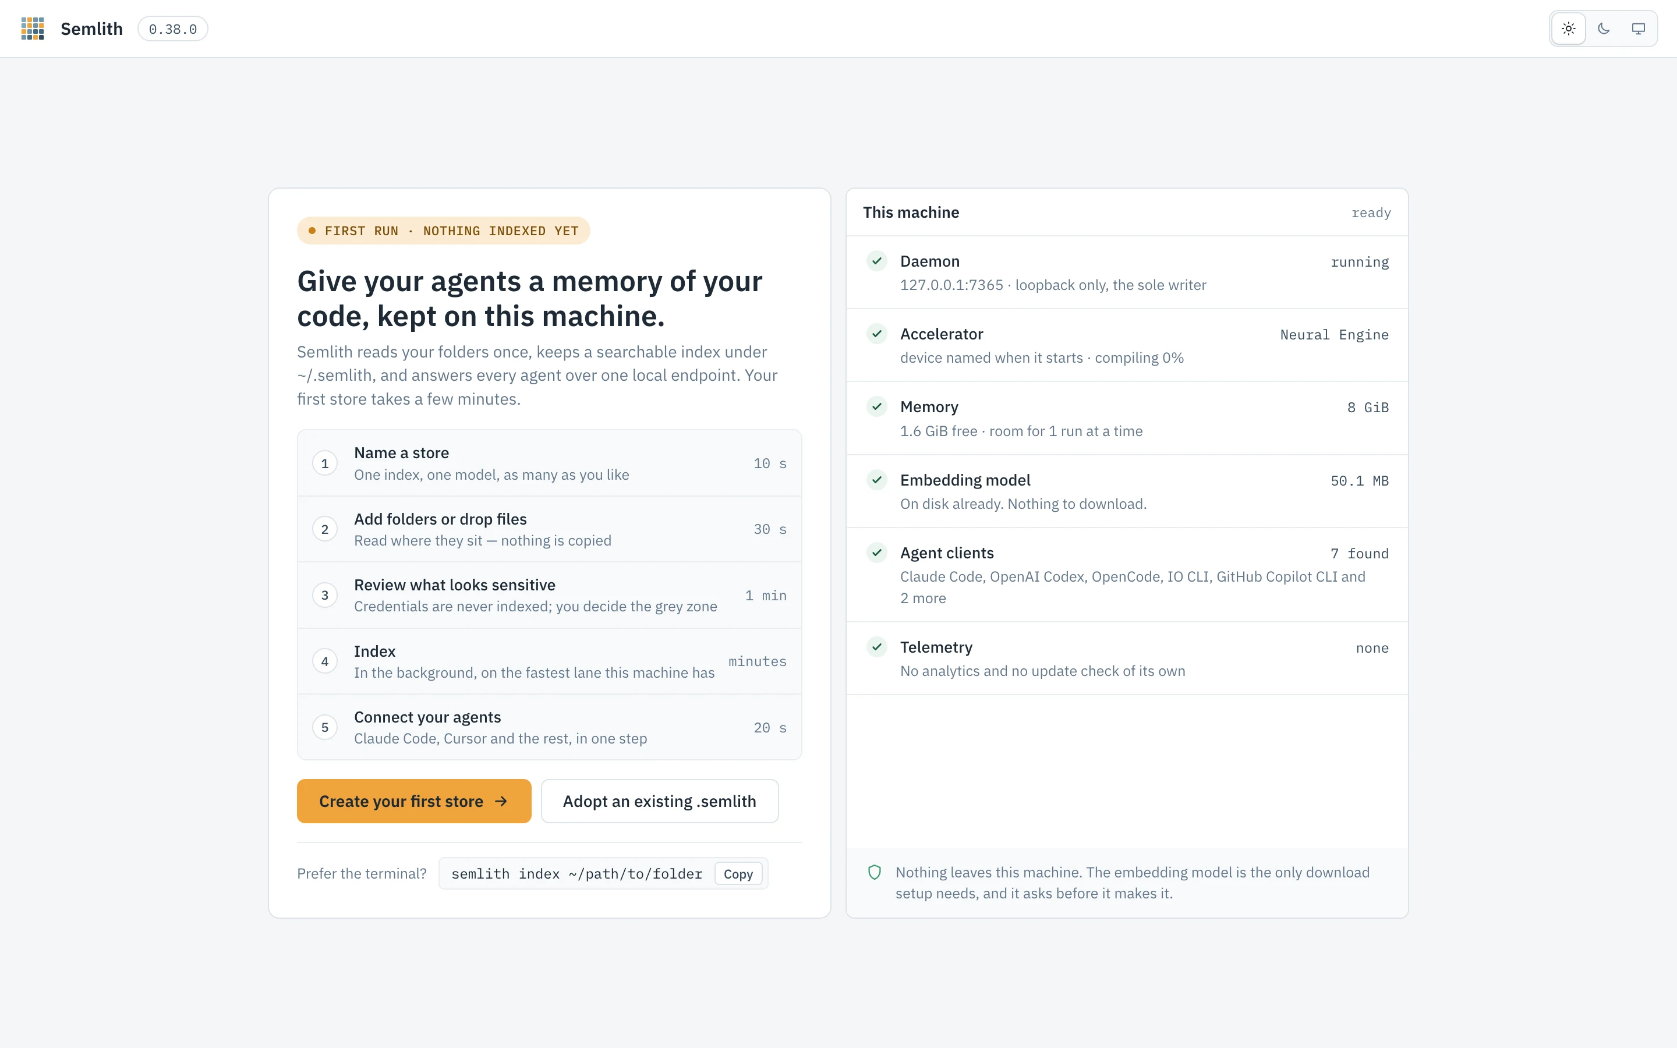This screenshot has height=1048, width=1677.
Task: Click the 0.38.0 version badge
Action: pos(172,29)
